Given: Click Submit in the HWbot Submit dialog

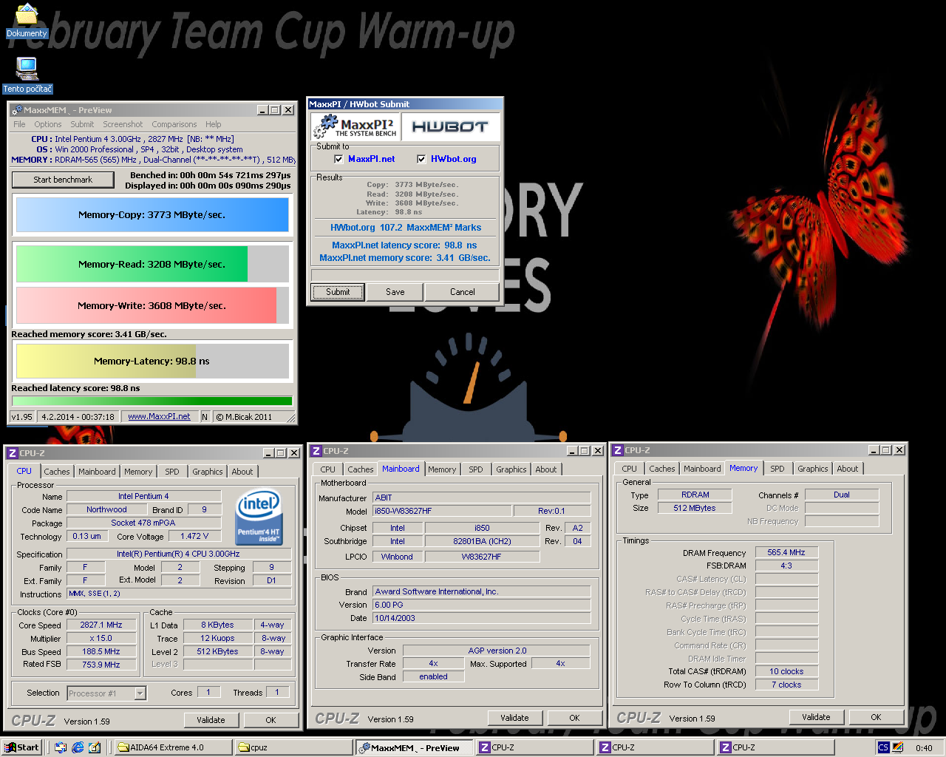Looking at the screenshot, I should [338, 292].
